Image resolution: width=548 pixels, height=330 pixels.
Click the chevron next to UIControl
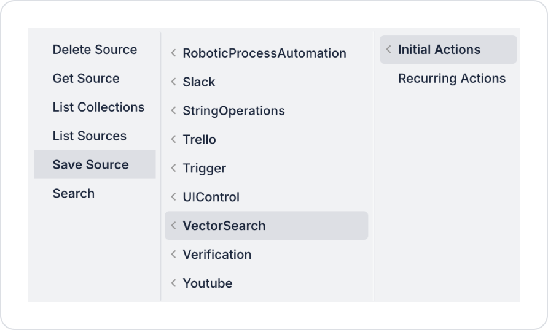pyautogui.click(x=174, y=198)
